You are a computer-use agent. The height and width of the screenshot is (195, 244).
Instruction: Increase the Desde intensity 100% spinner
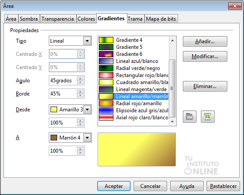tap(80, 121)
